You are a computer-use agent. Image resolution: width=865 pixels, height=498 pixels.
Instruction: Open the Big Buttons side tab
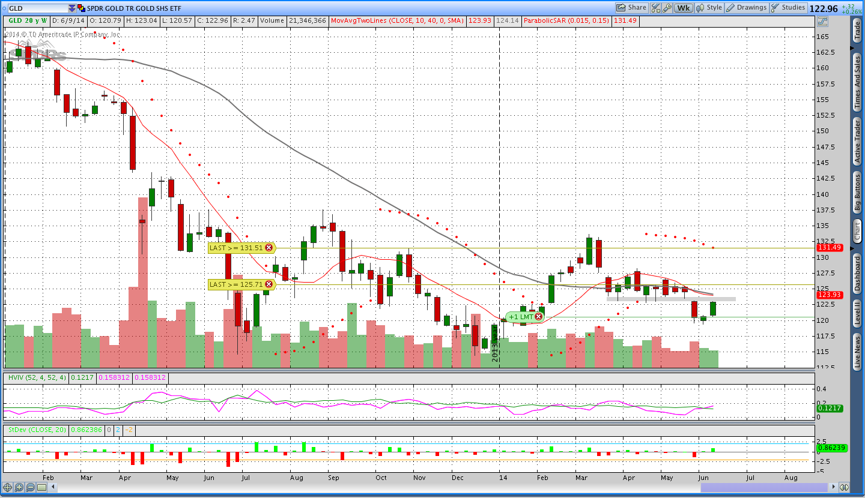[857, 193]
